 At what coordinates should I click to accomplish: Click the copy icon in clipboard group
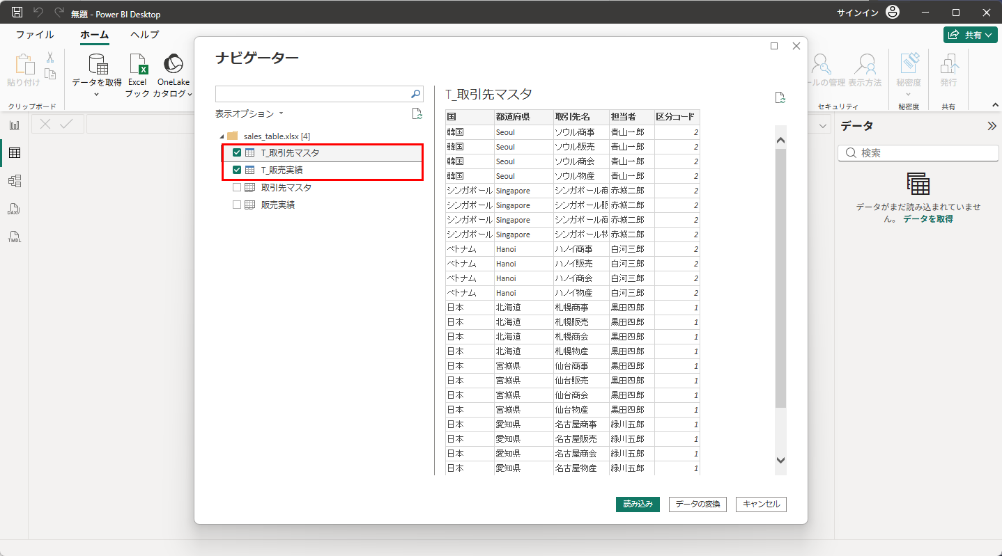tap(50, 74)
